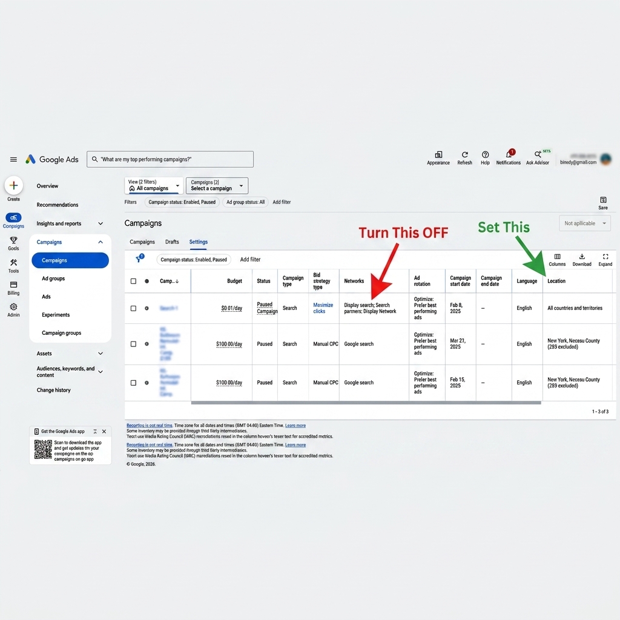
Task: Sort by the Camp. column arrow
Action: click(x=177, y=281)
